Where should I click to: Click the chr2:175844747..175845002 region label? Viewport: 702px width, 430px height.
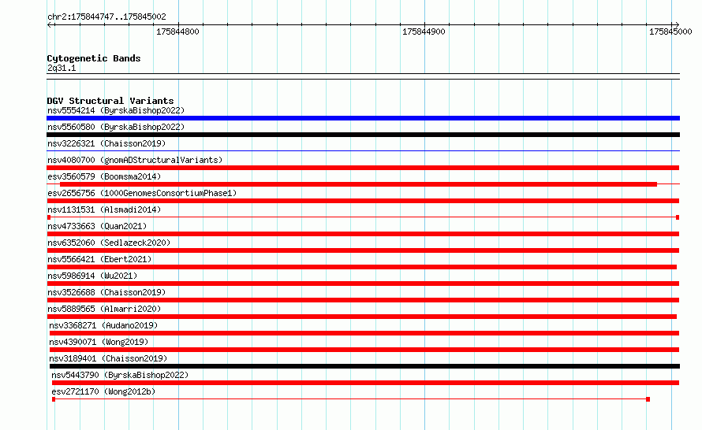click(x=106, y=17)
